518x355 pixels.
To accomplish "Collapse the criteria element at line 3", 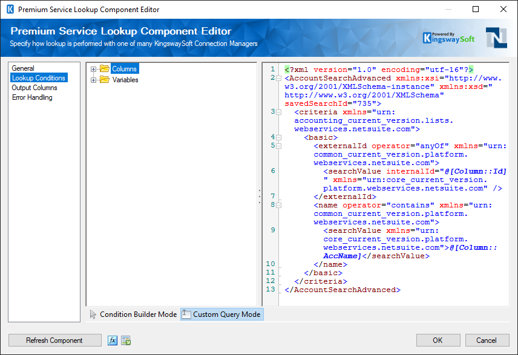I will (278, 112).
